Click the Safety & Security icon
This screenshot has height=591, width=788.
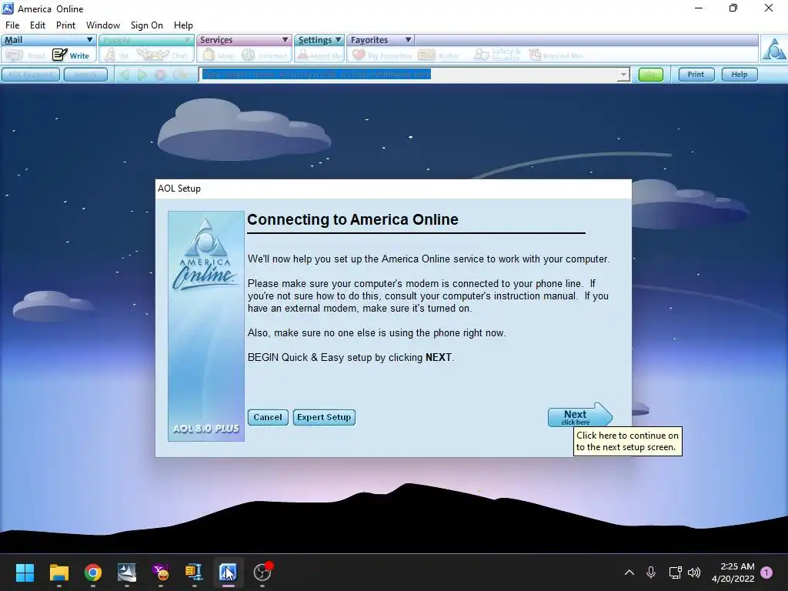482,55
